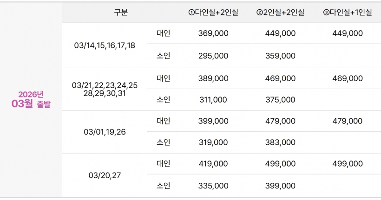Select the ③다인실+1인실 column header
The image size is (381, 200).
point(348,13)
